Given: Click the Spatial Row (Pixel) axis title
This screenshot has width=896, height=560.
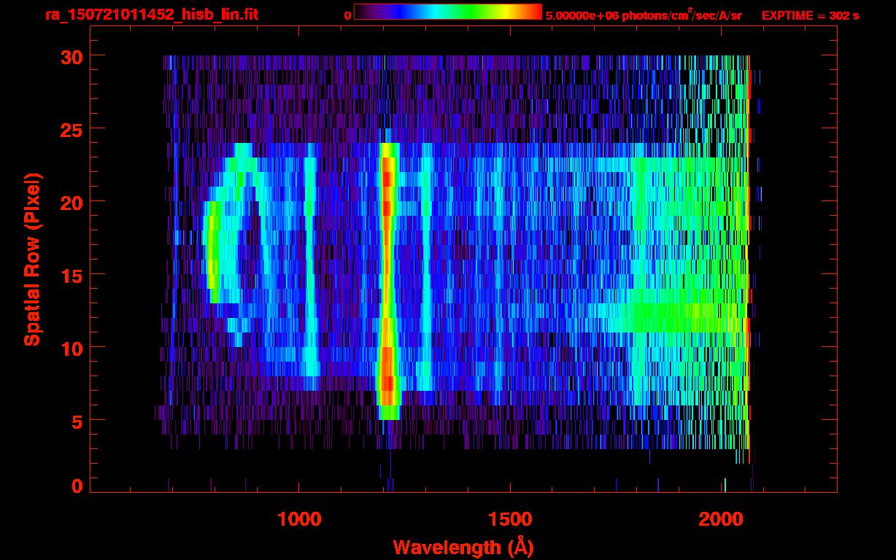Looking at the screenshot, I should (x=31, y=260).
